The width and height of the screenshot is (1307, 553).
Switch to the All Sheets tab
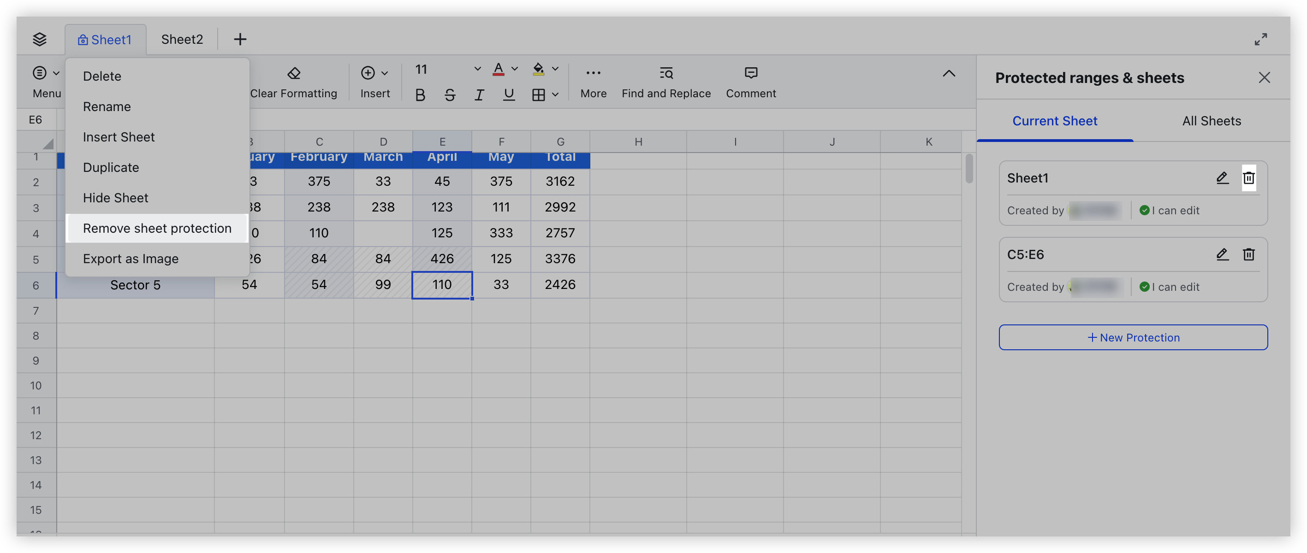pos(1211,121)
